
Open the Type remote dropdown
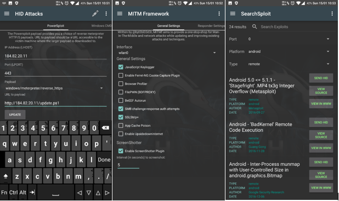(289, 64)
